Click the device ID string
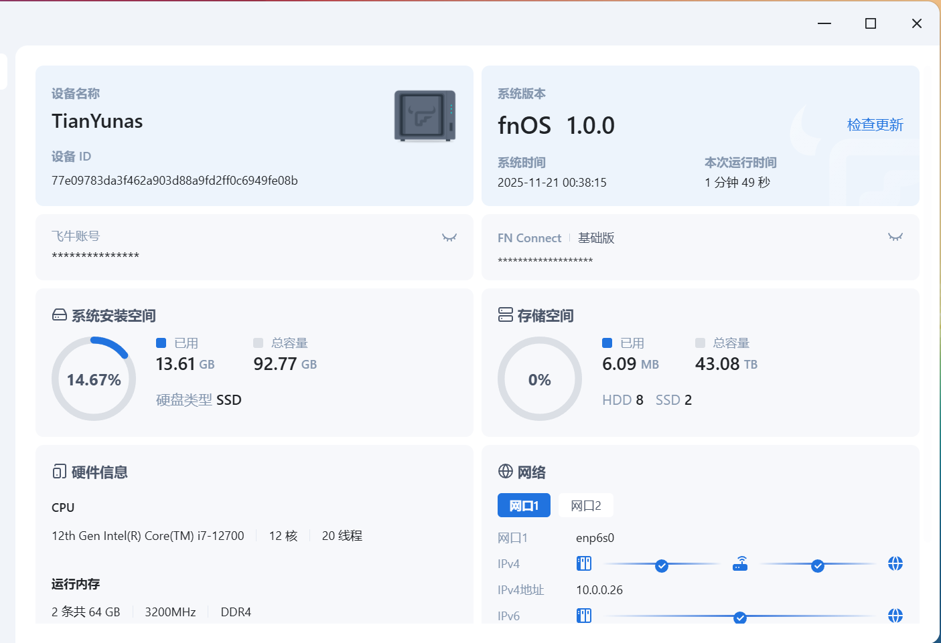Image resolution: width=941 pixels, height=643 pixels. pyautogui.click(x=175, y=181)
